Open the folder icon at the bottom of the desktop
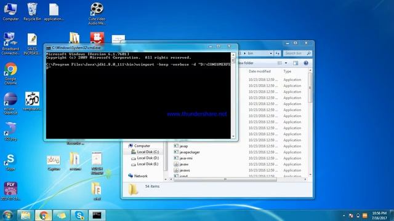Screen dimensions: 394x221 pos(97,191)
